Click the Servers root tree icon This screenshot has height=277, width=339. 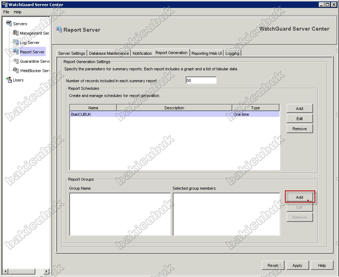click(x=9, y=23)
